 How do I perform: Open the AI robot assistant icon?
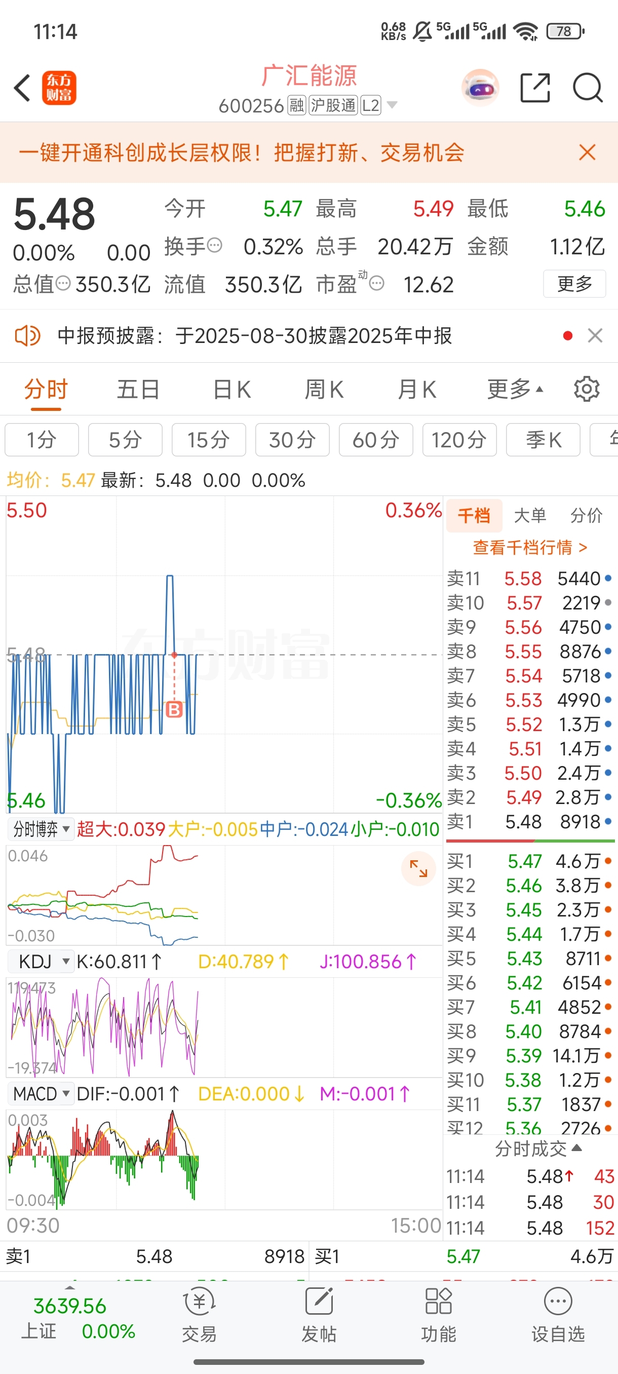point(480,88)
